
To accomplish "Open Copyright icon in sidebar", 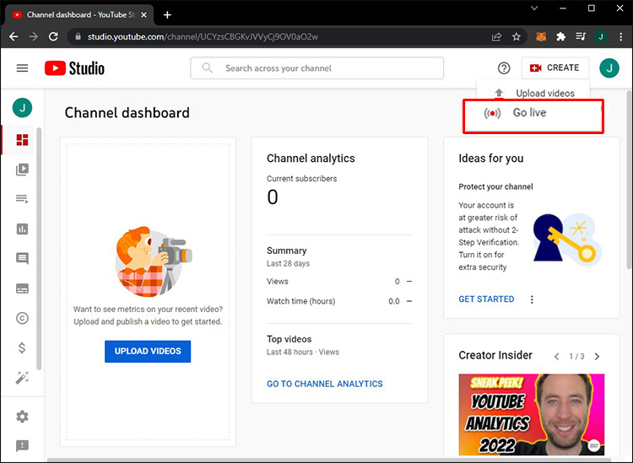I will (x=22, y=318).
